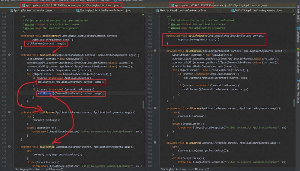The height and width of the screenshot is (171, 300).
Task: Click fold end marker at line 719
Action: pyautogui.click(x=13, y=105)
